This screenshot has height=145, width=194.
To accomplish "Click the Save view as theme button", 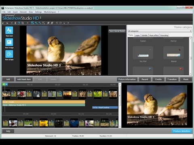I will 117,31.
